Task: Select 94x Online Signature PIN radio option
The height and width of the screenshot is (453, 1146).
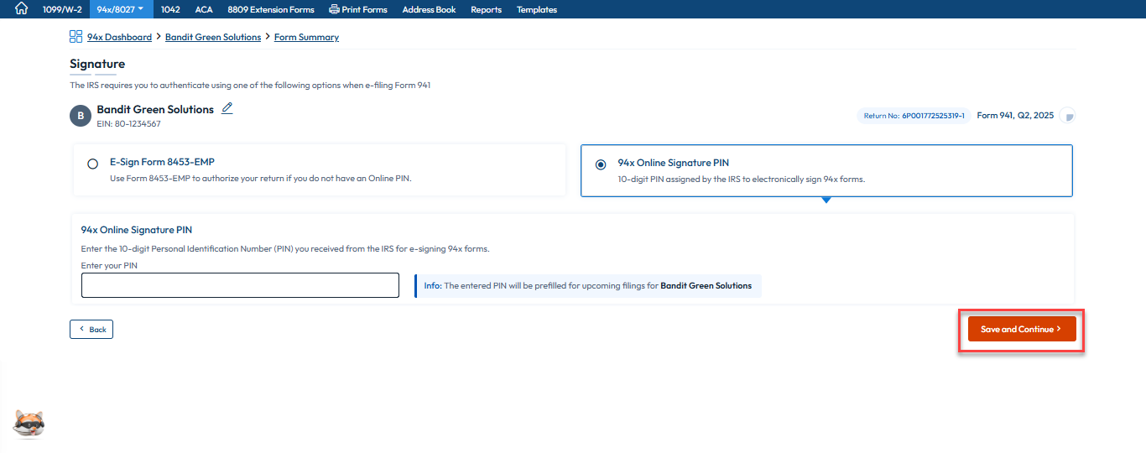Action: (x=601, y=164)
